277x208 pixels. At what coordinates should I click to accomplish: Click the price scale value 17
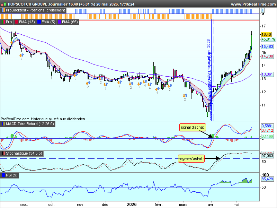(263, 26)
